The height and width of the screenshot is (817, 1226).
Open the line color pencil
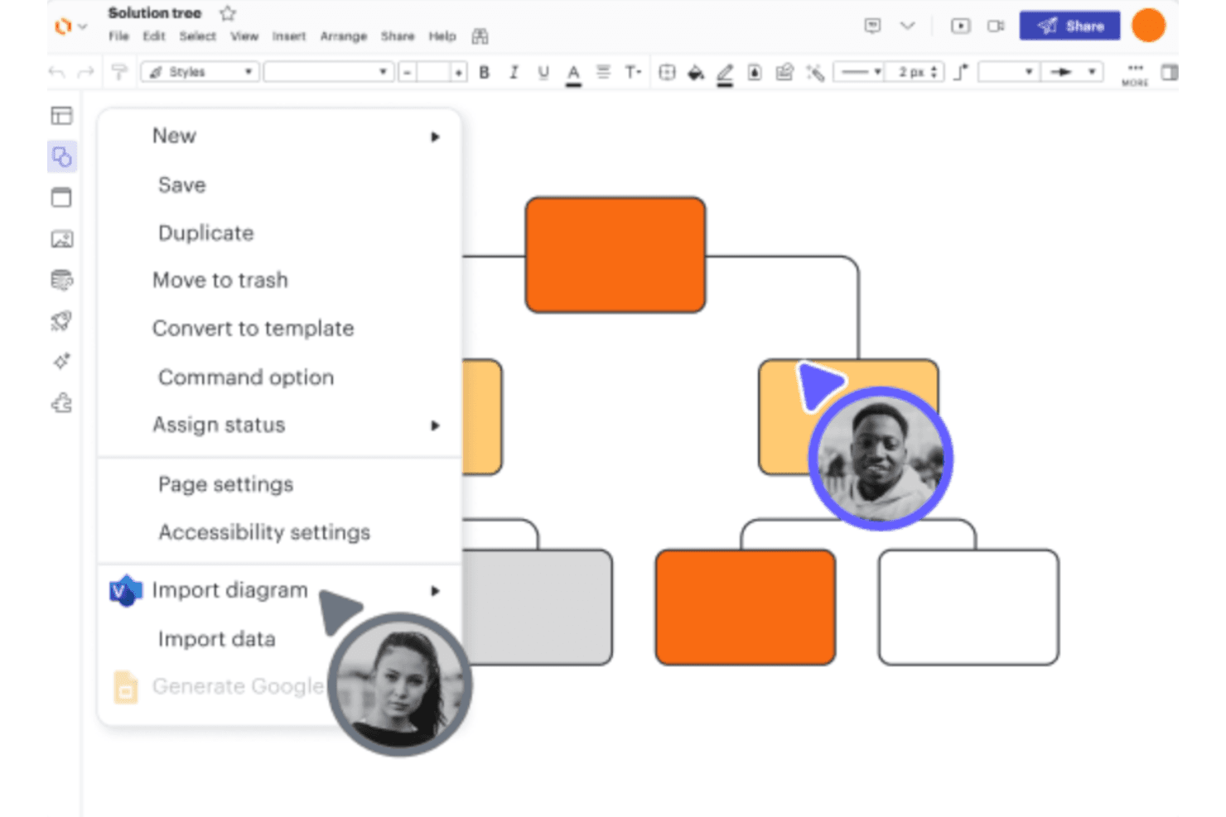coord(725,74)
